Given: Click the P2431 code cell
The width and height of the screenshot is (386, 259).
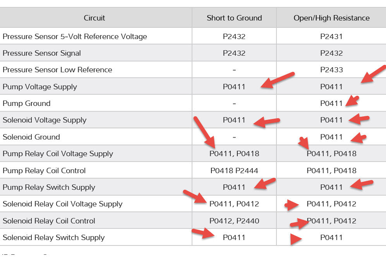Looking at the screenshot, I should point(331,37).
